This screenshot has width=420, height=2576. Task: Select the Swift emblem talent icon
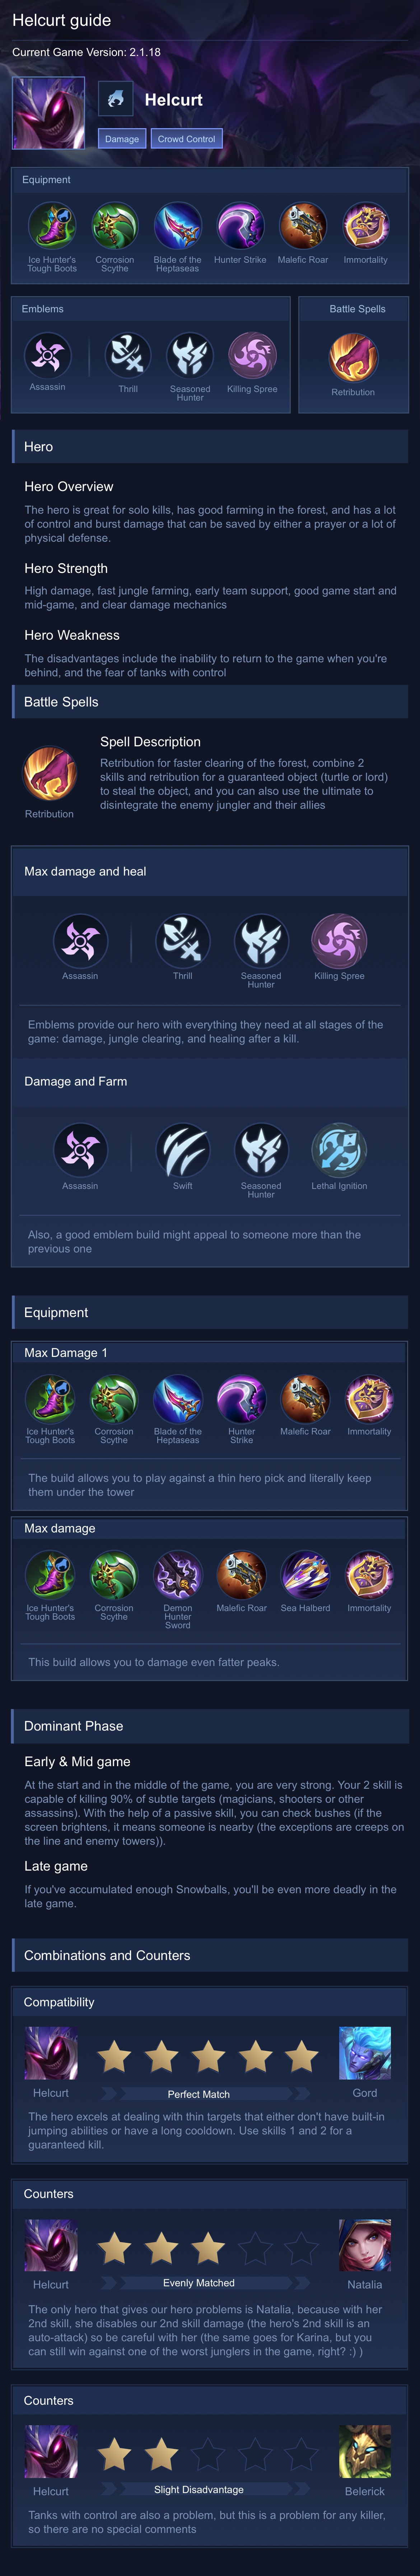point(182,1150)
